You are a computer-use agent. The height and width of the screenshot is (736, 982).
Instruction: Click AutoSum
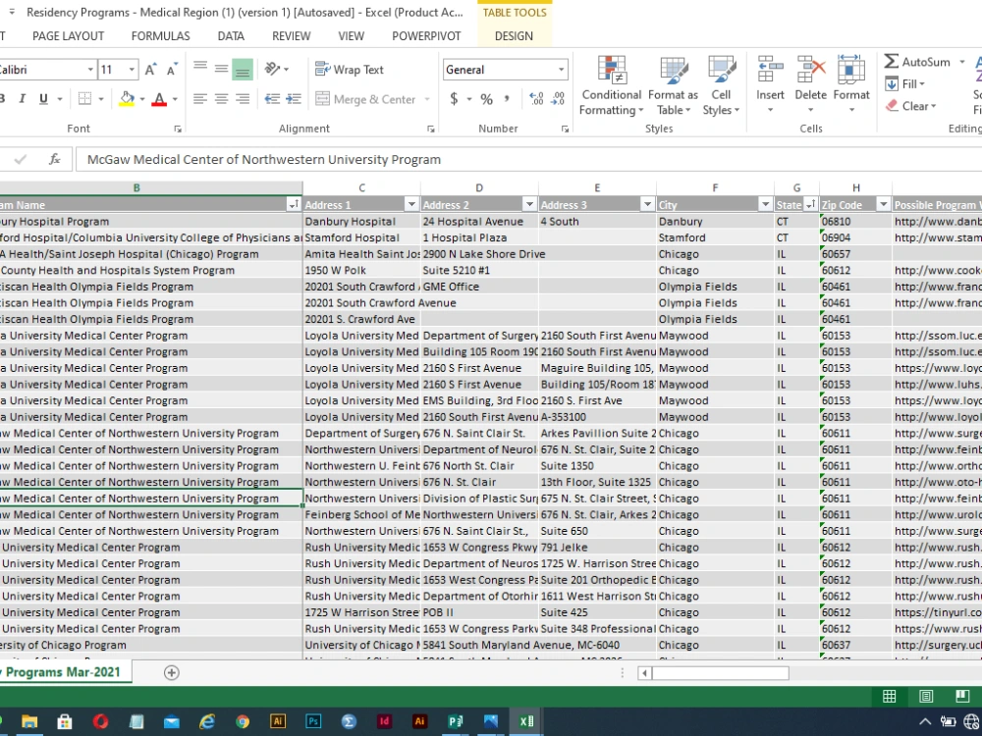pos(917,61)
